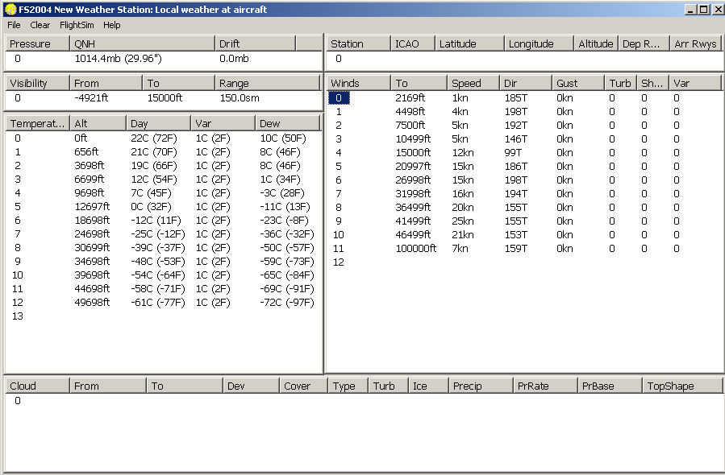Select the empty temperature row 13
Screen dimensions: 725x475
point(18,316)
